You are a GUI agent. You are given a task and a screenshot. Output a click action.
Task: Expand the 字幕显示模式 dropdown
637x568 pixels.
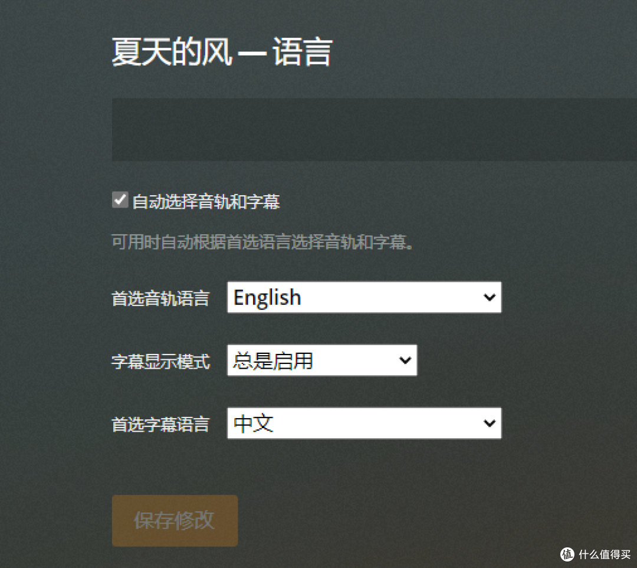pyautogui.click(x=322, y=360)
